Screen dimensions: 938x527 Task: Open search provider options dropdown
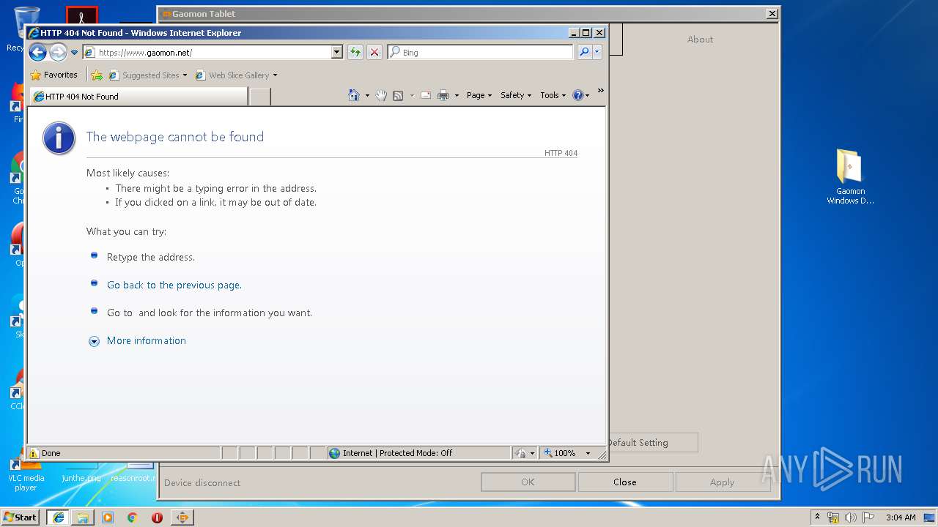tap(597, 52)
